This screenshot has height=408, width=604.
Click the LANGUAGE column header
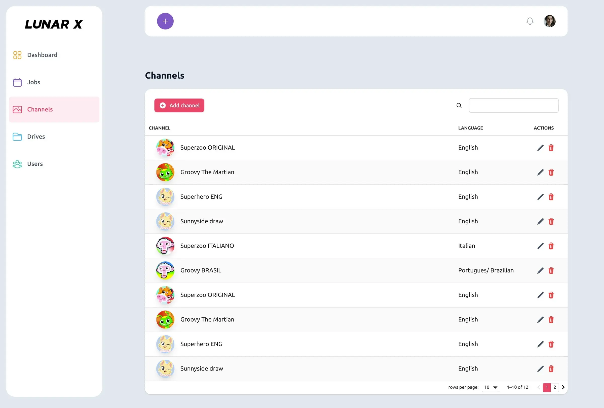[x=470, y=128]
